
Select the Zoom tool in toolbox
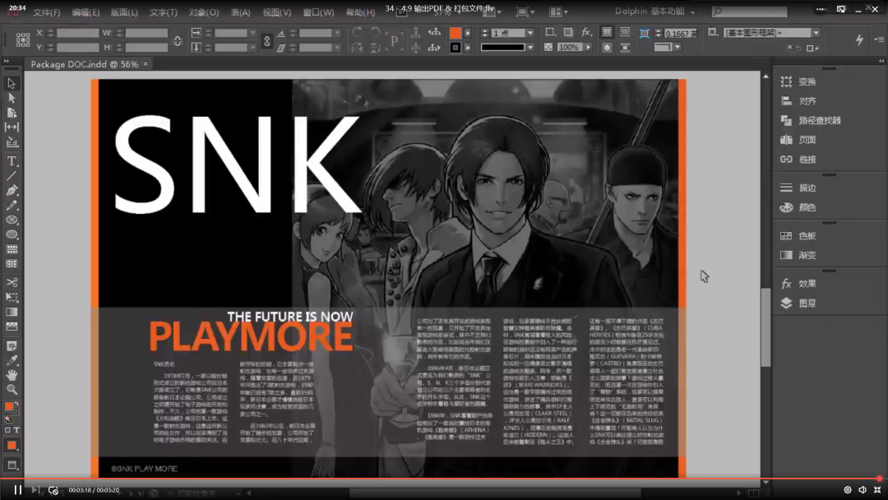(12, 390)
